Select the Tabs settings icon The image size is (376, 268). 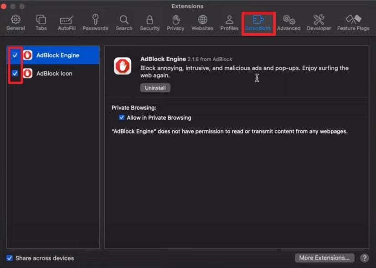[x=41, y=21]
